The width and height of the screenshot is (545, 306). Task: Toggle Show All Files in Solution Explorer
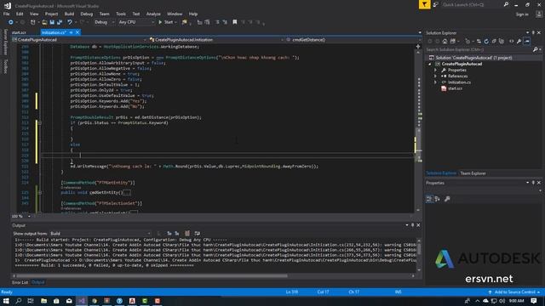click(x=502, y=42)
